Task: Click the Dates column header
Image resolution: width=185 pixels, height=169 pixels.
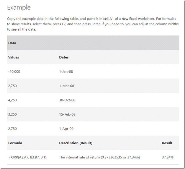Action: pyautogui.click(x=64, y=57)
